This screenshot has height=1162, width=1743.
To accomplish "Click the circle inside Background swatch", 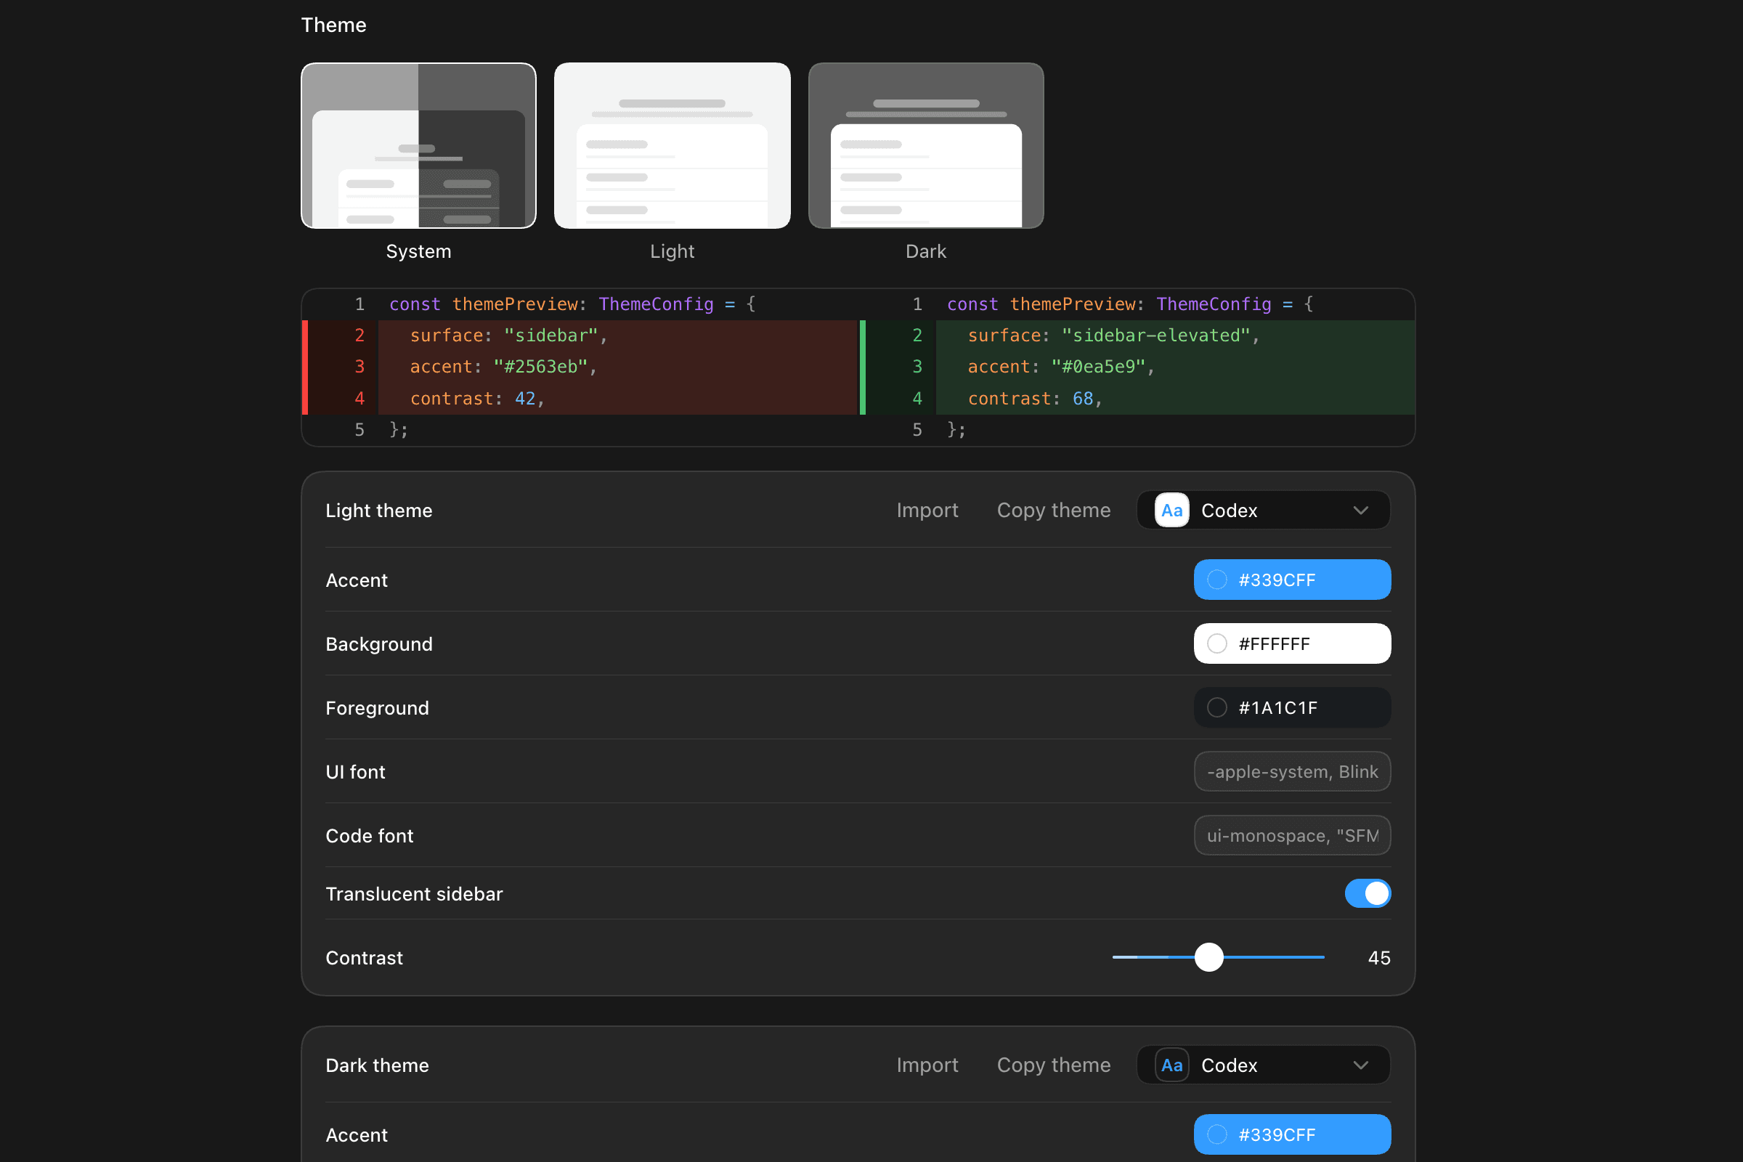I will [1217, 643].
